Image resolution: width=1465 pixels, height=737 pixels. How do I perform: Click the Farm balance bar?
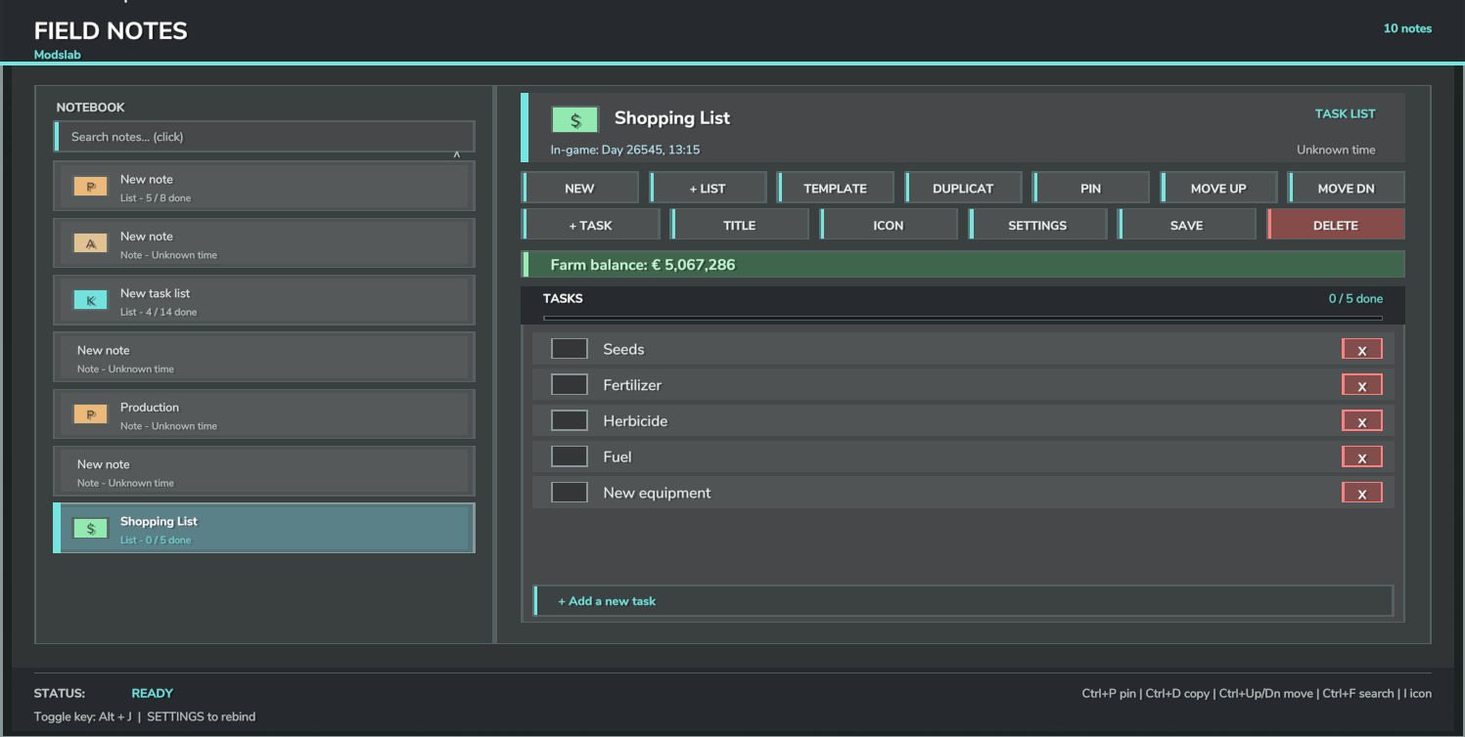pos(963,265)
